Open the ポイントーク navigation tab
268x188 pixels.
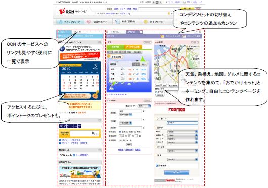click(155, 22)
